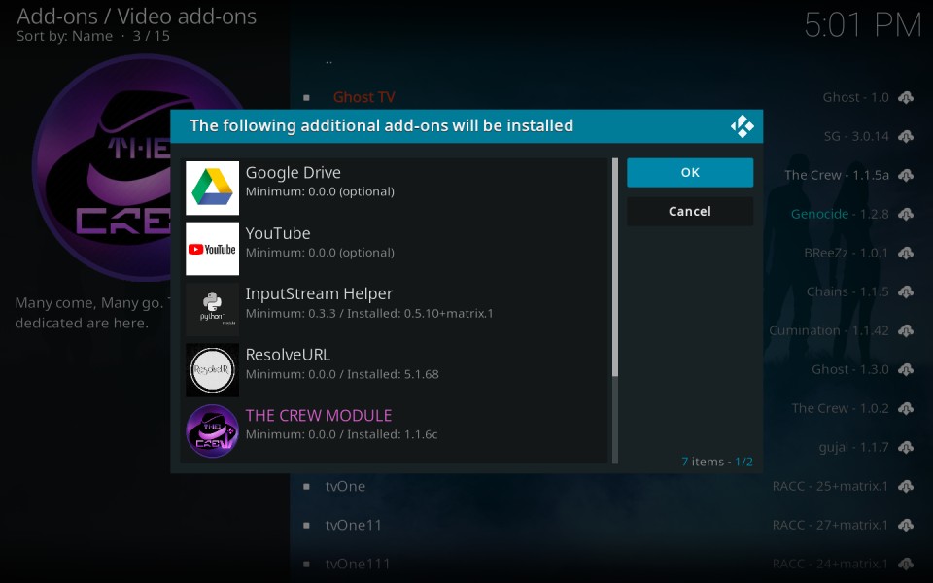
Task: Click 'Genocide - 1.2.8' label in background
Action: click(x=840, y=214)
